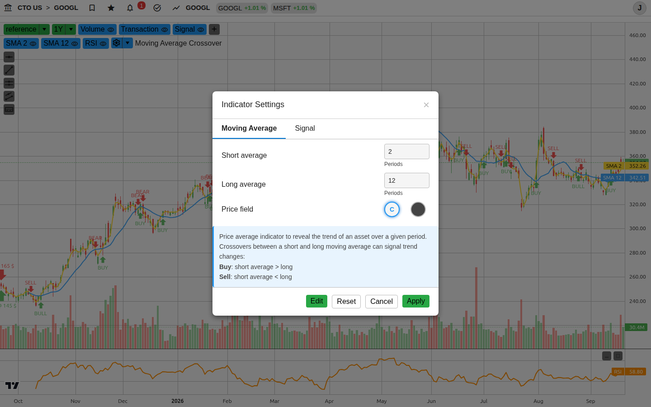Click the bookmark icon in the top bar
The image size is (651, 407).
point(92,8)
